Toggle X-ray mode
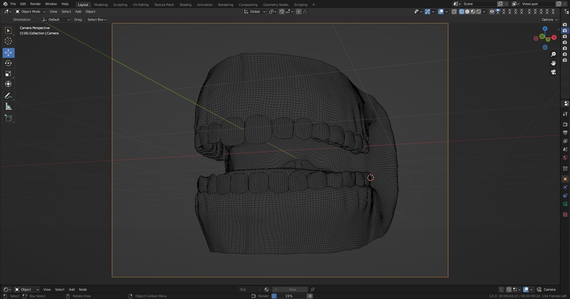 coord(454,12)
